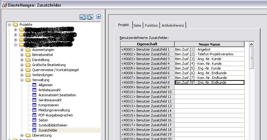Select Artikelauswahl in the tree
Viewport: 267px width, 140px height.
tap(49, 90)
